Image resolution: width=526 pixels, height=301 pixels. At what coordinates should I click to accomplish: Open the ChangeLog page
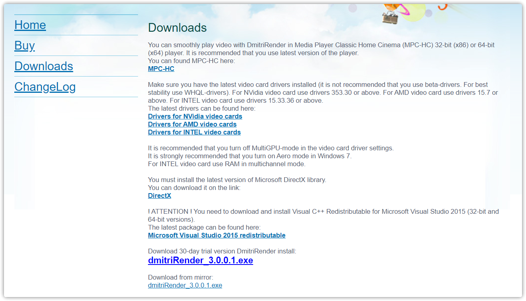(x=45, y=87)
